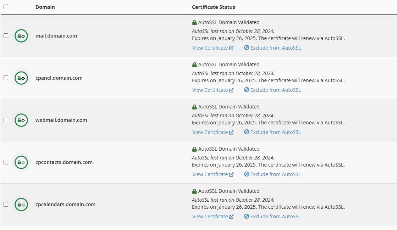Open View Certificate for mail.domain.com
Screen dimensions: 397x230
(x=213, y=48)
